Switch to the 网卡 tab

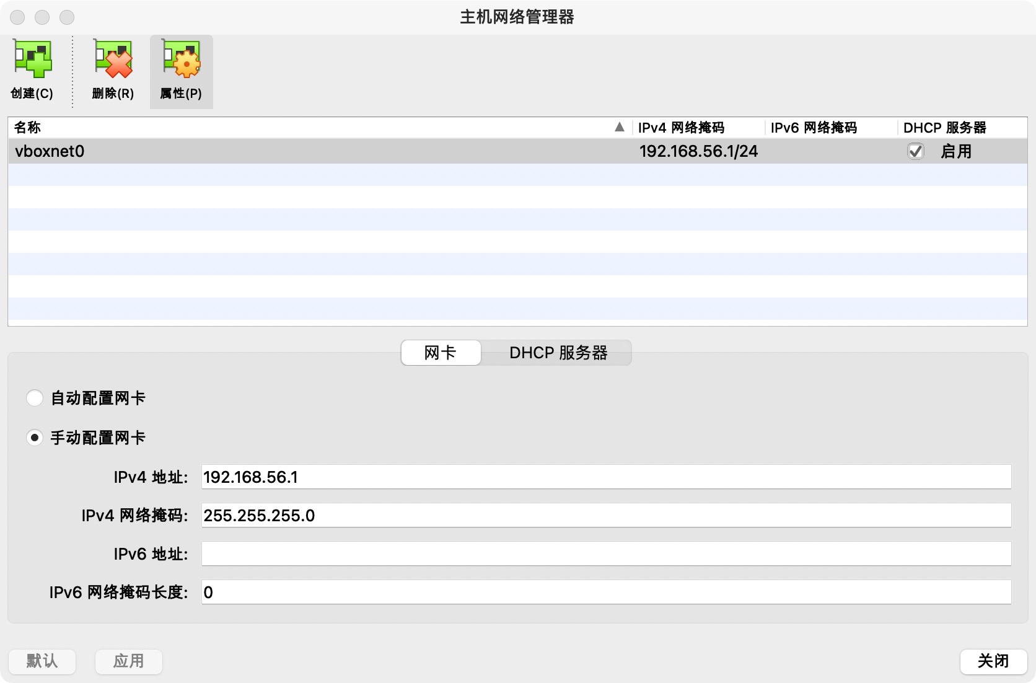coord(441,353)
